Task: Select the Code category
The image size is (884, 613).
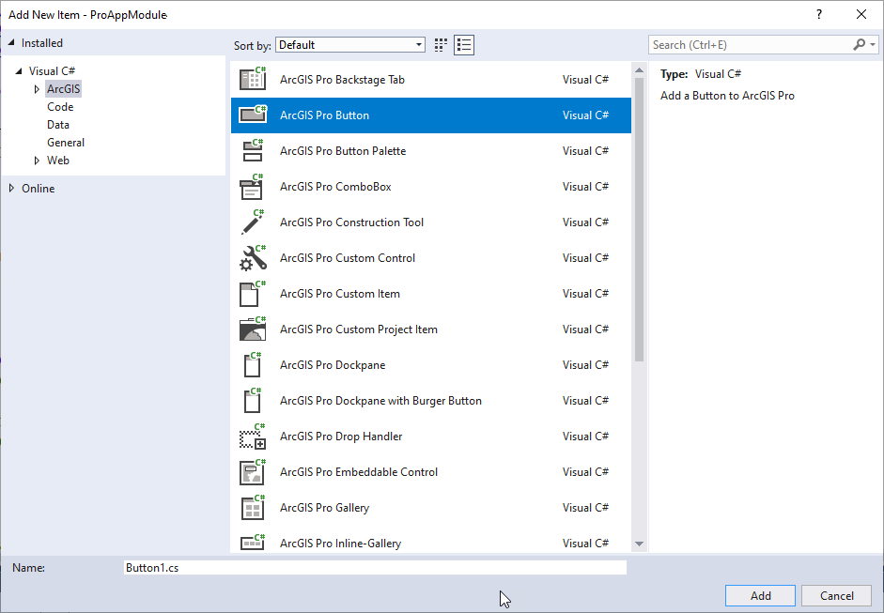Action: pos(60,107)
